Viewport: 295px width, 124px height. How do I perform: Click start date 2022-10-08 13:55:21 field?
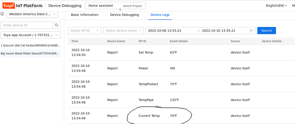[x=164, y=30]
